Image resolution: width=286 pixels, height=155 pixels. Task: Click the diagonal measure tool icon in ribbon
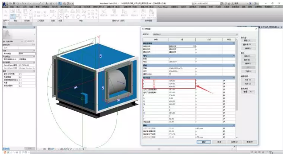point(52,17)
